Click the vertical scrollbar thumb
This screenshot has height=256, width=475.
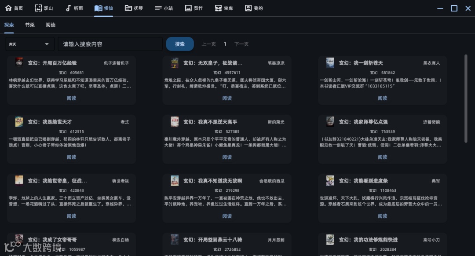466,99
